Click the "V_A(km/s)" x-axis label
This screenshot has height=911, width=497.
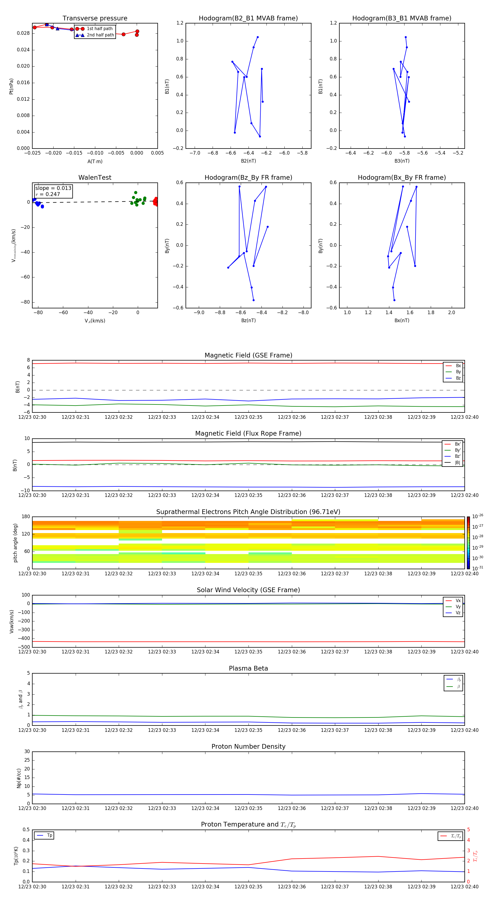click(x=95, y=321)
